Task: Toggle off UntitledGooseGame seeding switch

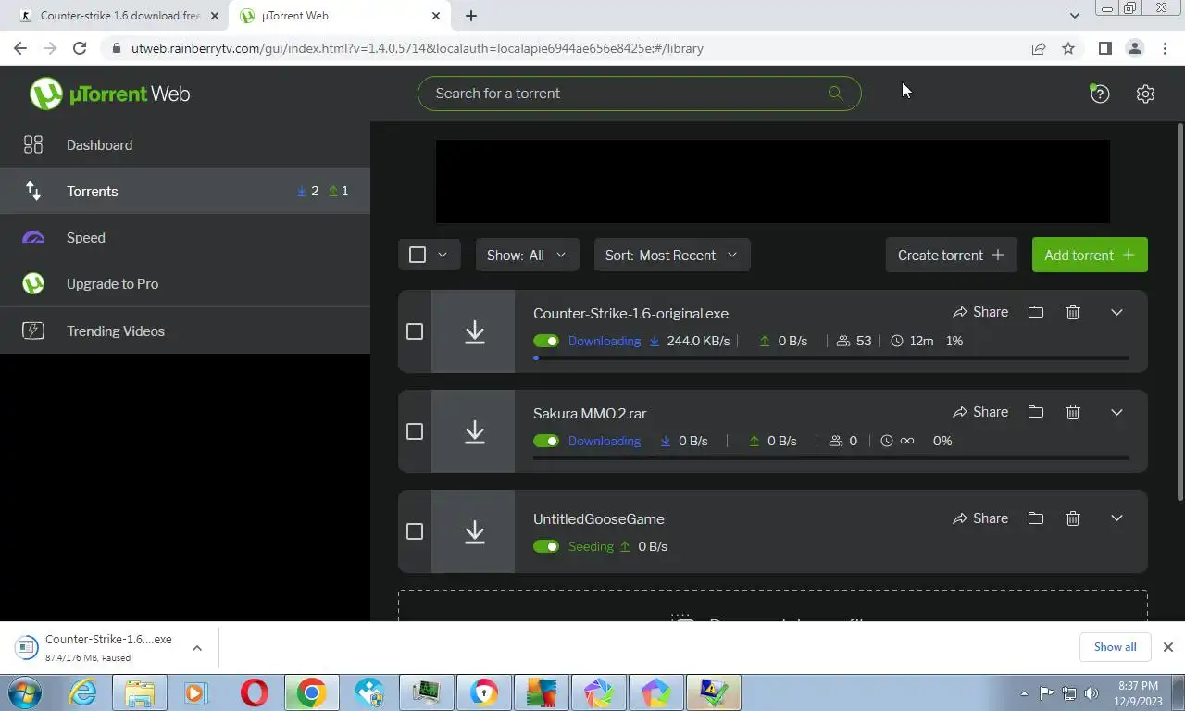Action: tap(546, 546)
